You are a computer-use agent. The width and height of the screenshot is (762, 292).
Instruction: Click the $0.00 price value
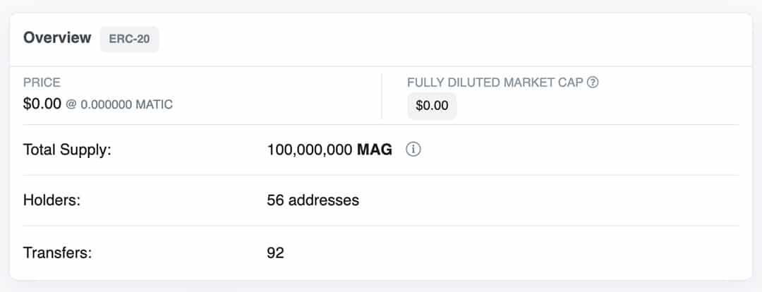click(x=42, y=104)
